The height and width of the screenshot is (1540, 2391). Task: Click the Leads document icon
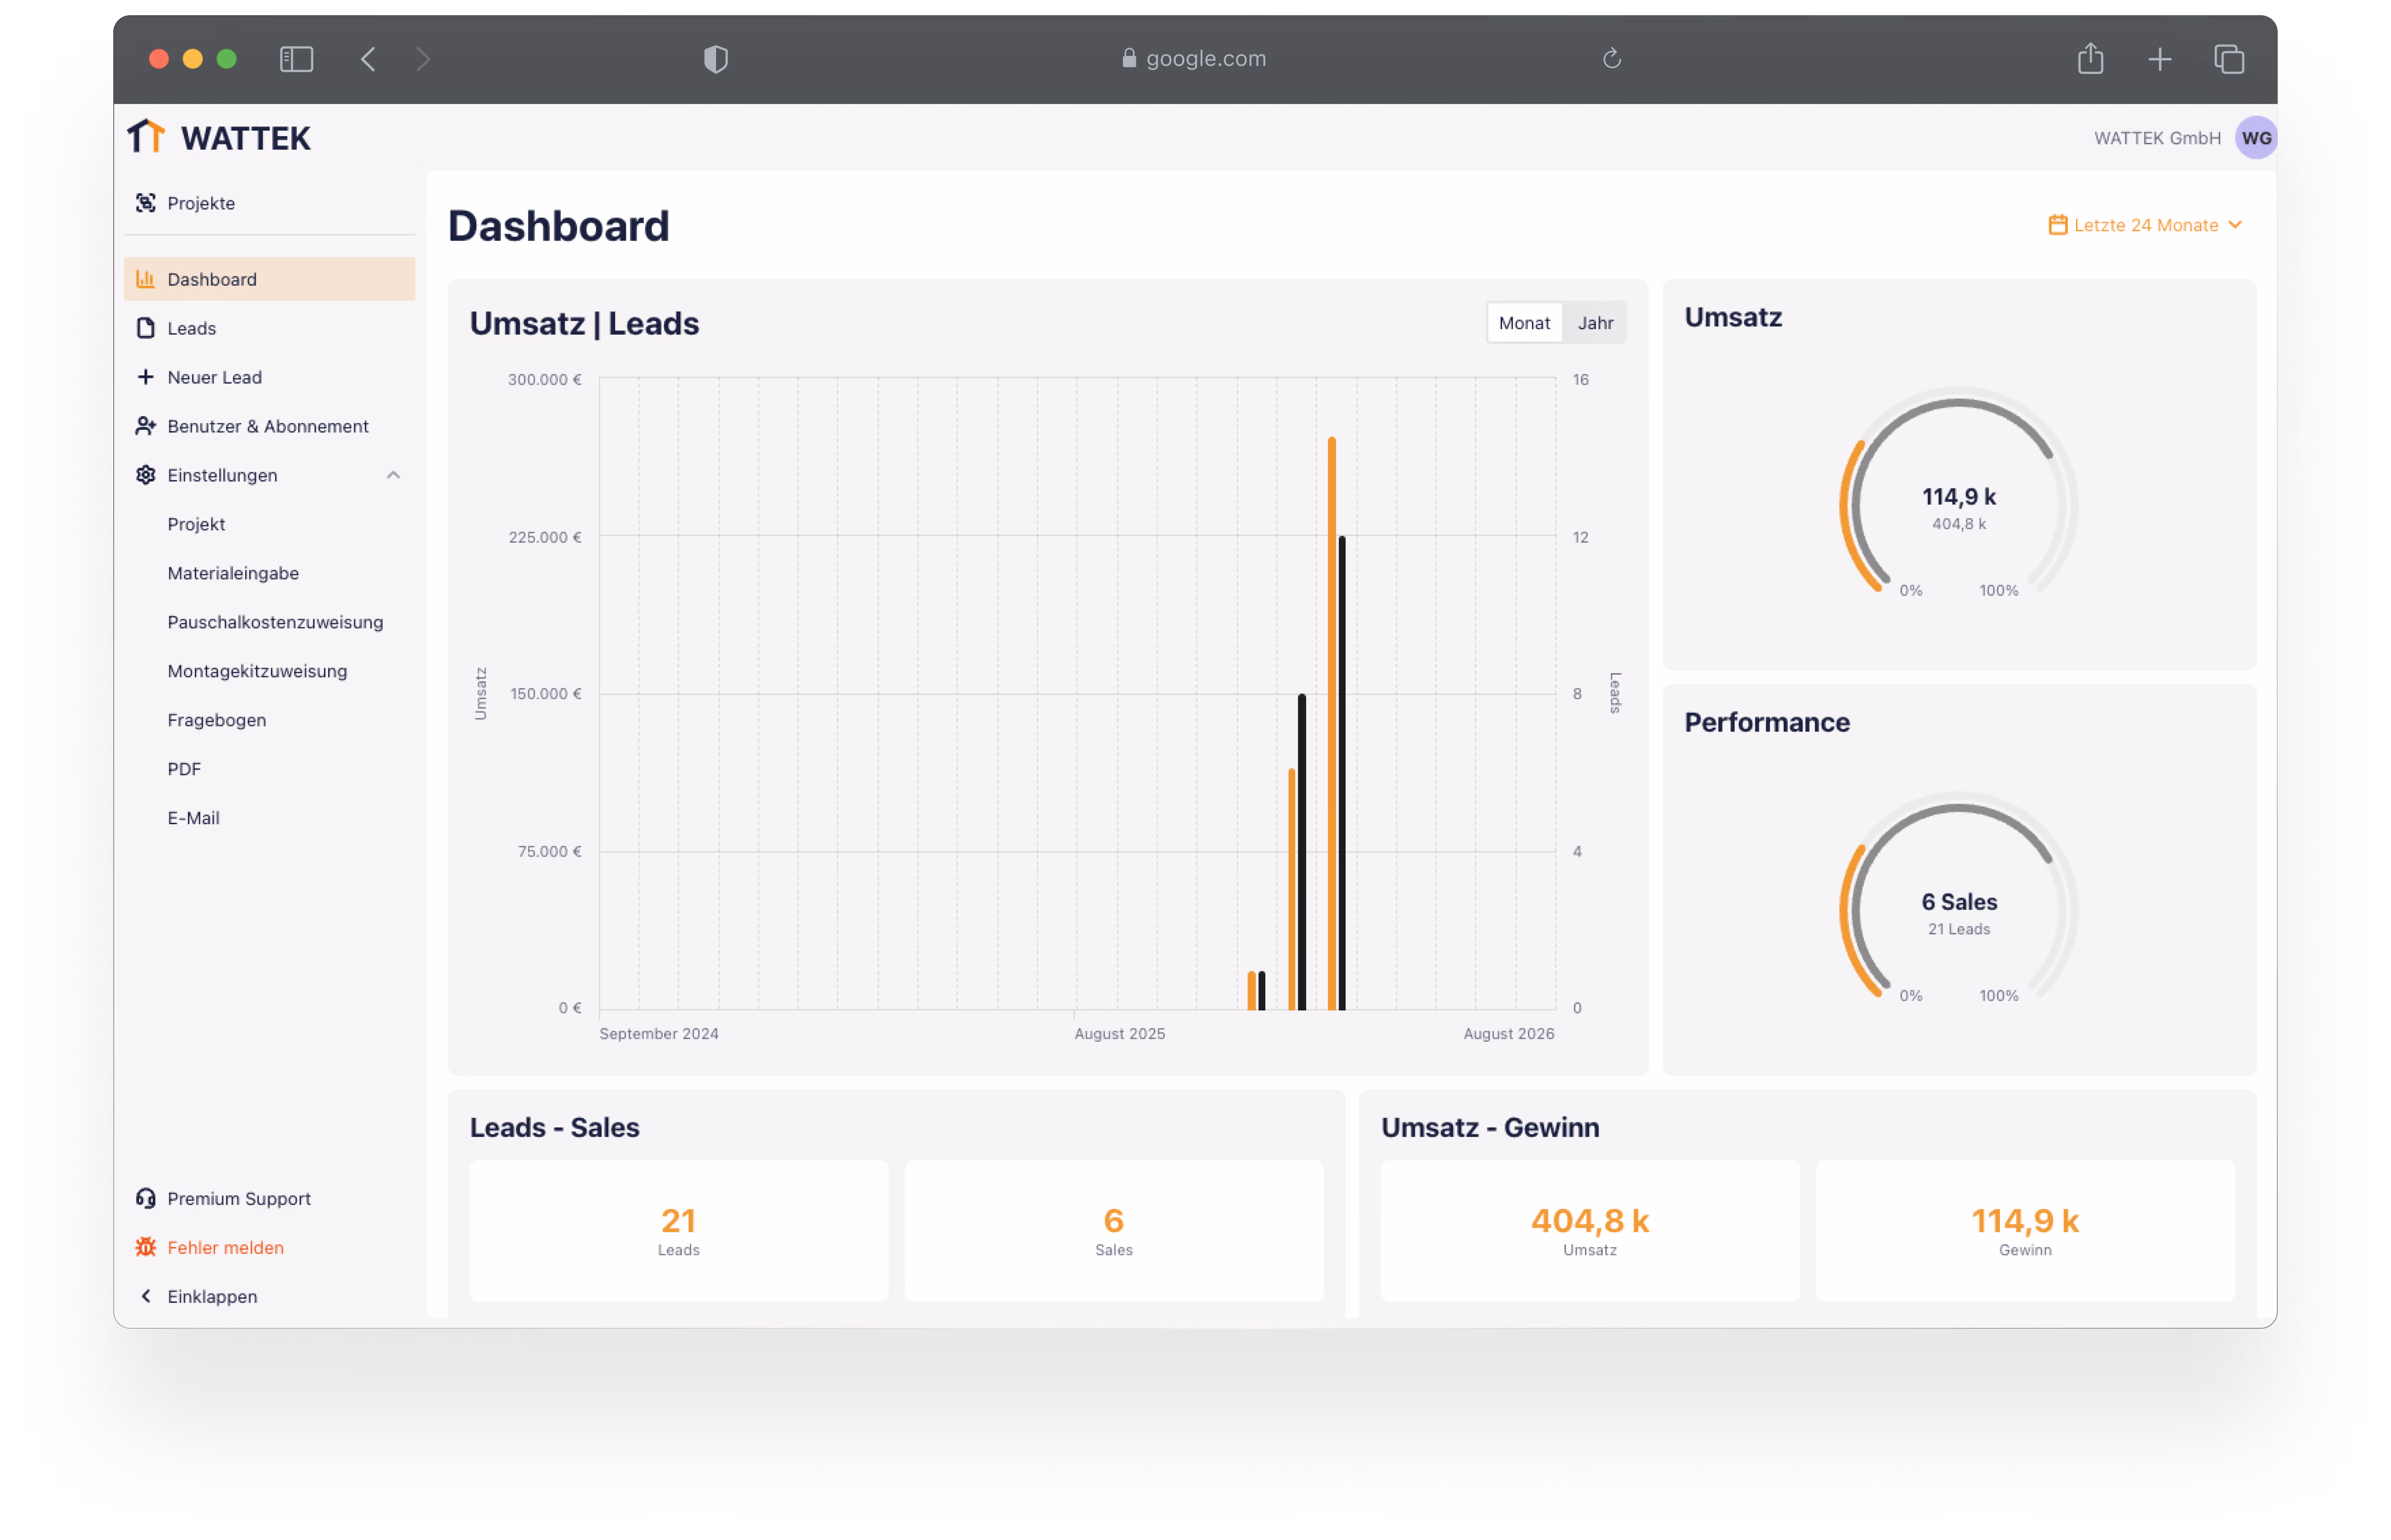coord(146,328)
